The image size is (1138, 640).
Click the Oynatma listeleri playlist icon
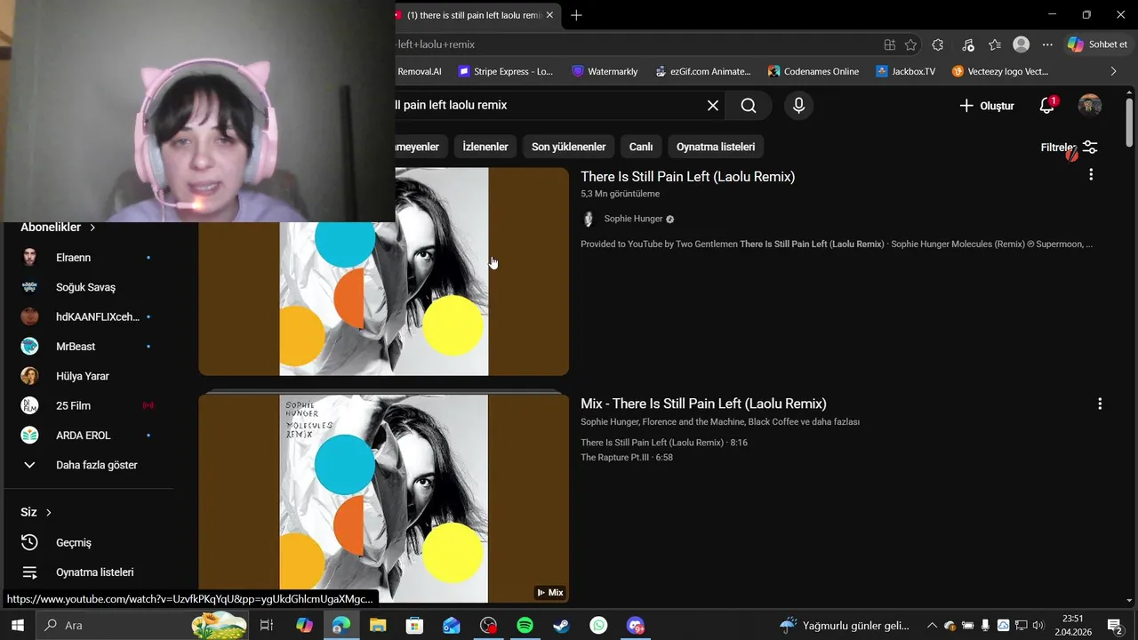29,572
